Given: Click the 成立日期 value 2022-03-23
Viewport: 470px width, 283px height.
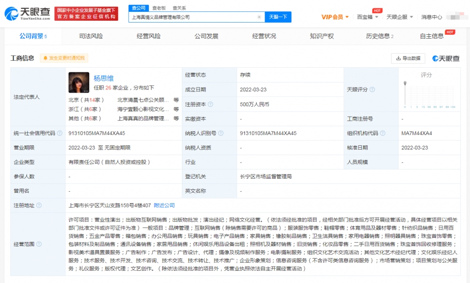Looking at the screenshot, I should coord(253,90).
